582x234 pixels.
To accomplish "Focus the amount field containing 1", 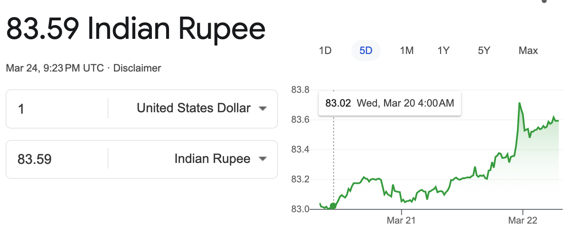I will tap(57, 109).
